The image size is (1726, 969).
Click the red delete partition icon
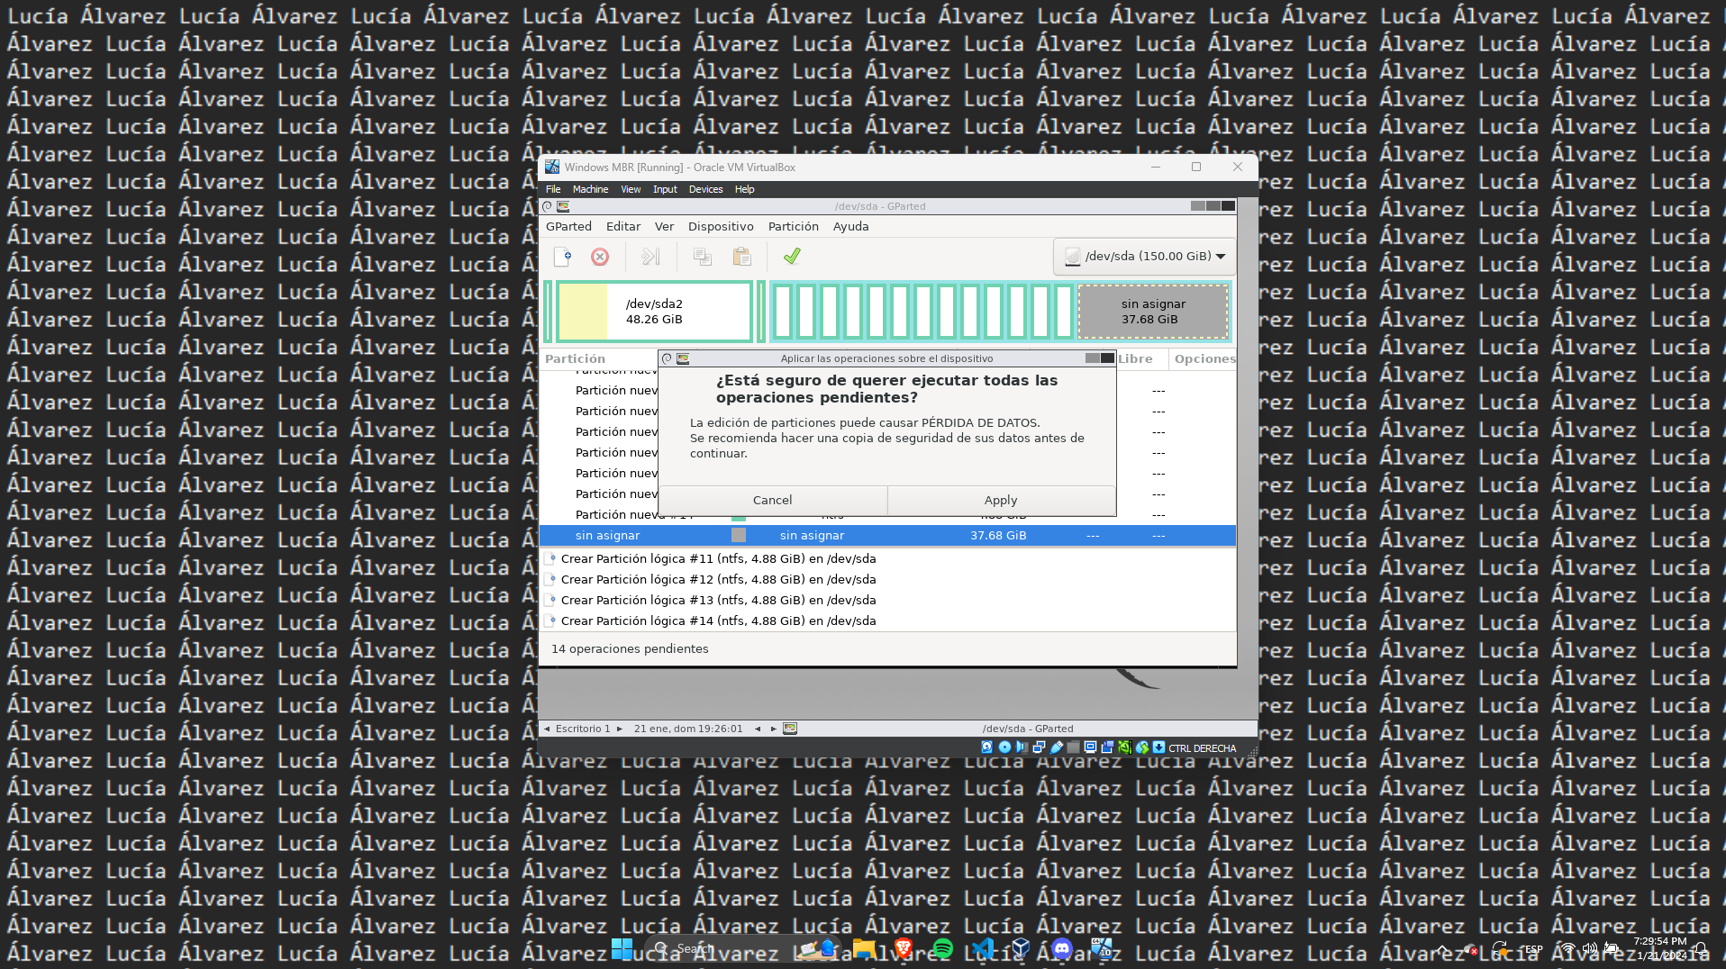click(600, 258)
